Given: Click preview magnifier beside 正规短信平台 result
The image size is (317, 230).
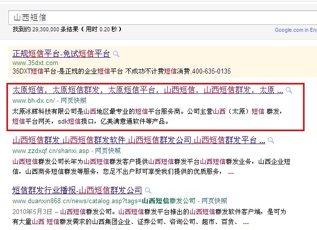Looking at the screenshot, I should (116, 54).
